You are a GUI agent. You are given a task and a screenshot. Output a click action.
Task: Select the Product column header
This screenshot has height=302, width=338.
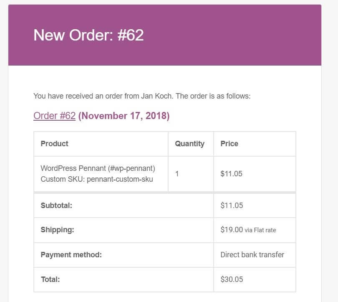(x=54, y=144)
